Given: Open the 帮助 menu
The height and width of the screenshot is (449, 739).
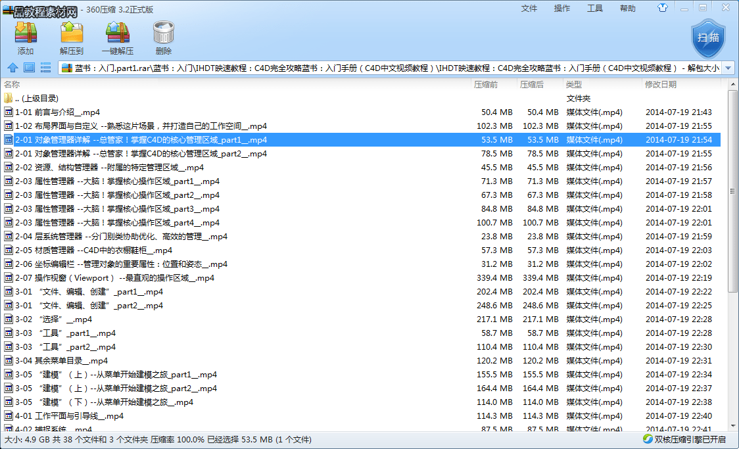Looking at the screenshot, I should 628,9.
